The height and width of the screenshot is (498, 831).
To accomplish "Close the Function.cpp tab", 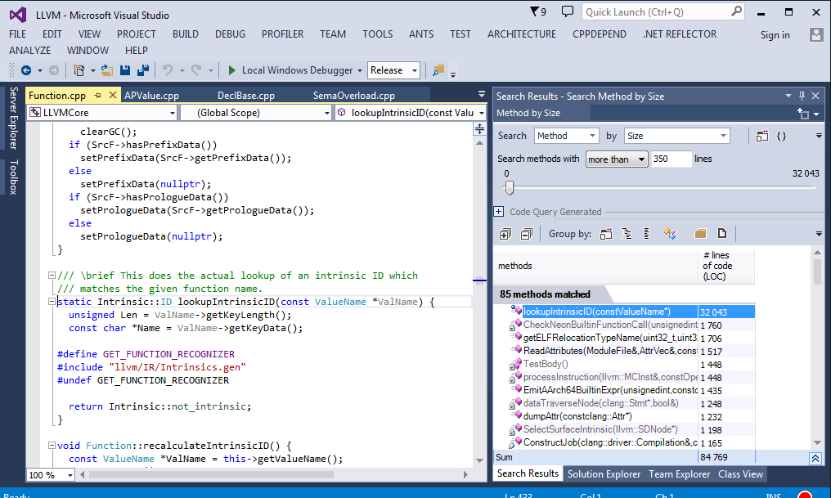I will coord(112,96).
